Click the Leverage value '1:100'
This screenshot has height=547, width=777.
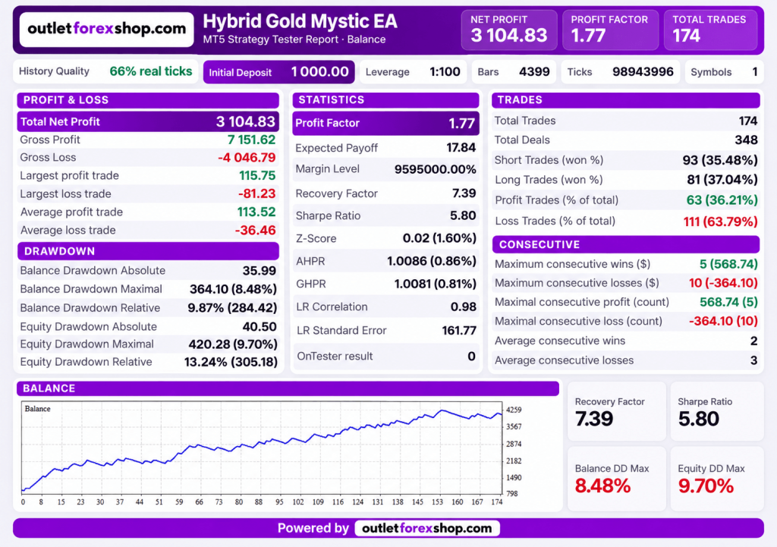click(x=445, y=72)
